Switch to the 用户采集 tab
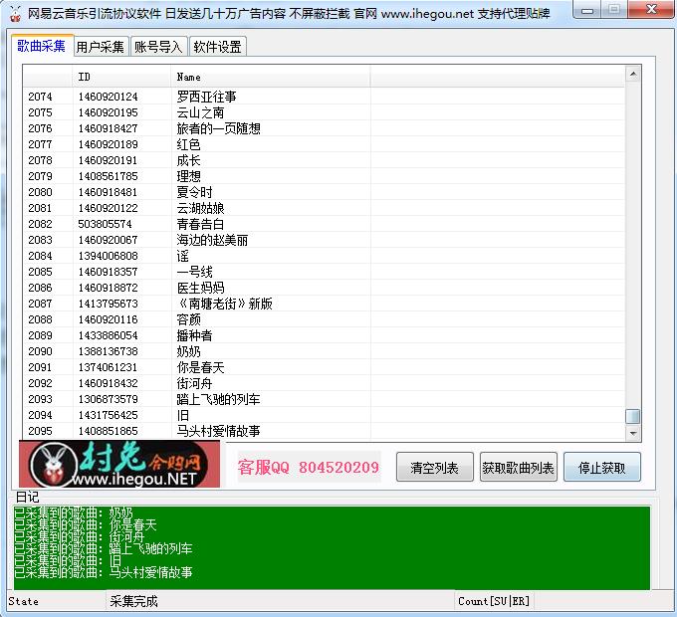The image size is (677, 617). point(101,47)
